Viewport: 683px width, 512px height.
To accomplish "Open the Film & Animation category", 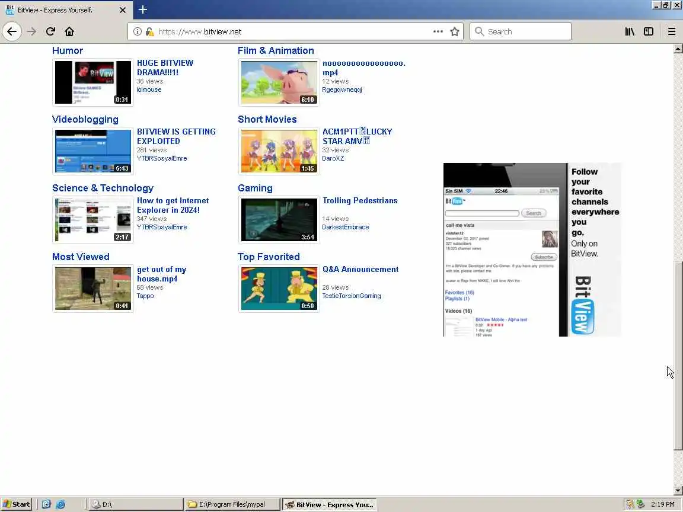I will (x=276, y=50).
